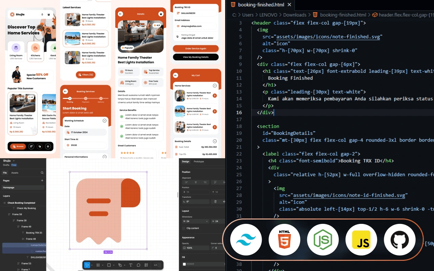Screen dimensions: 434x271
Task: Collapse the Booking Details chevron in My Cart
Action: pos(215,141)
